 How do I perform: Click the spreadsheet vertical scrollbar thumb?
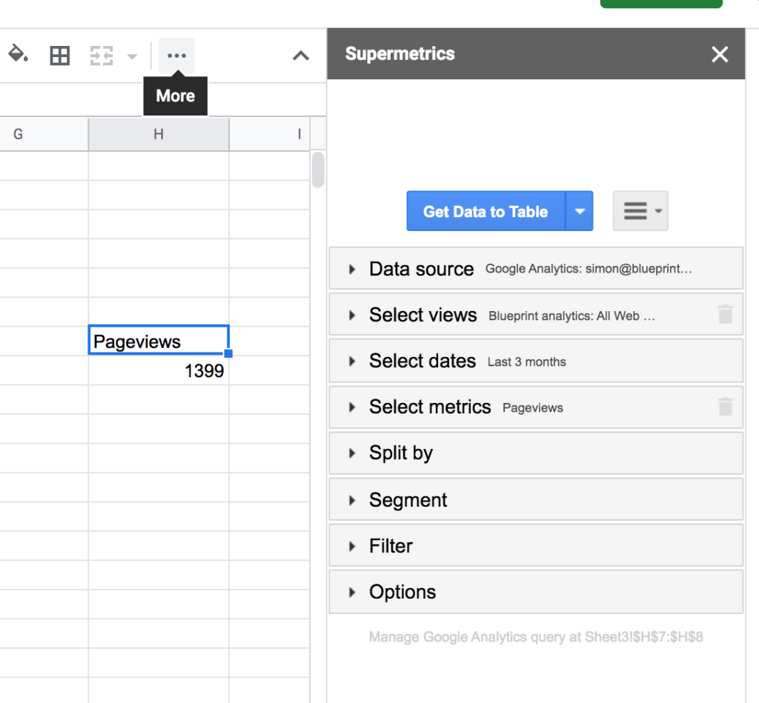pos(318,170)
